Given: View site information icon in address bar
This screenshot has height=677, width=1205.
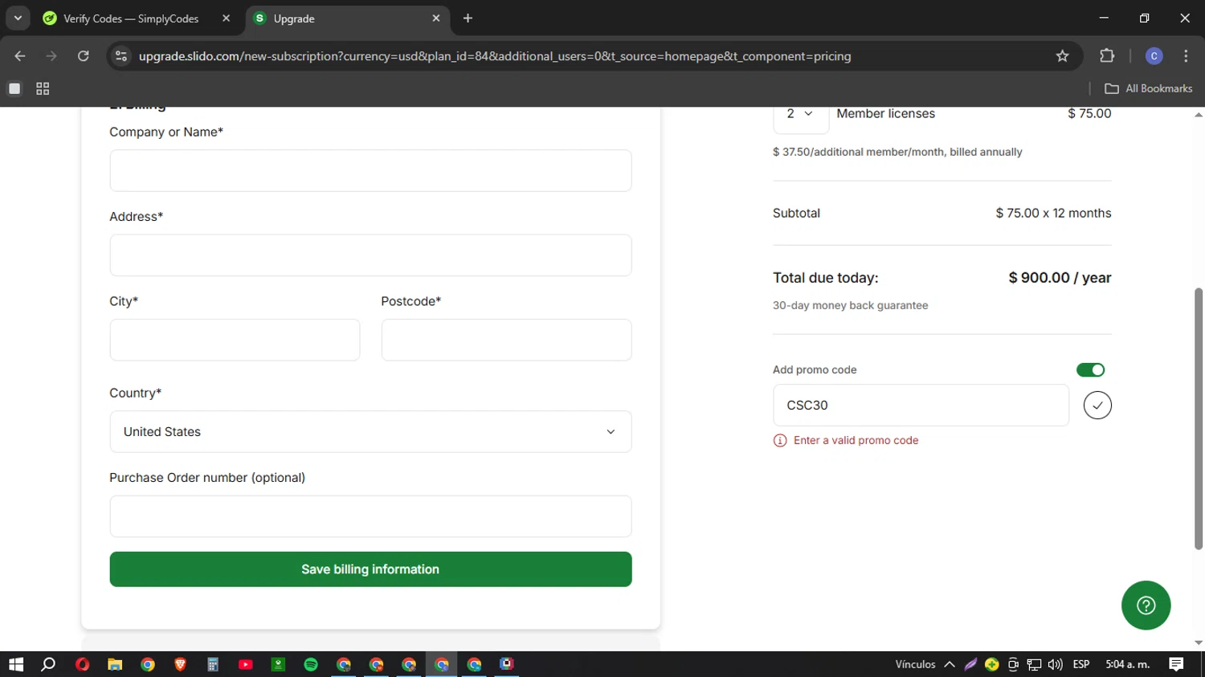Looking at the screenshot, I should click(x=121, y=56).
